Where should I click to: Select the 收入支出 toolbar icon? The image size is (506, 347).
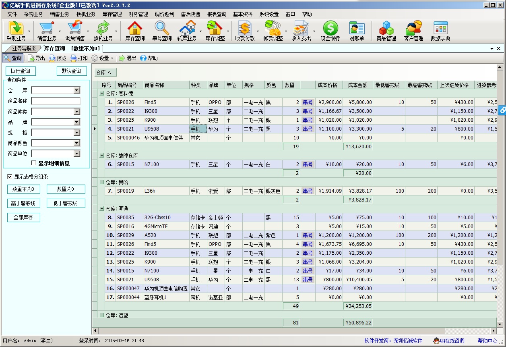pyautogui.click(x=301, y=31)
